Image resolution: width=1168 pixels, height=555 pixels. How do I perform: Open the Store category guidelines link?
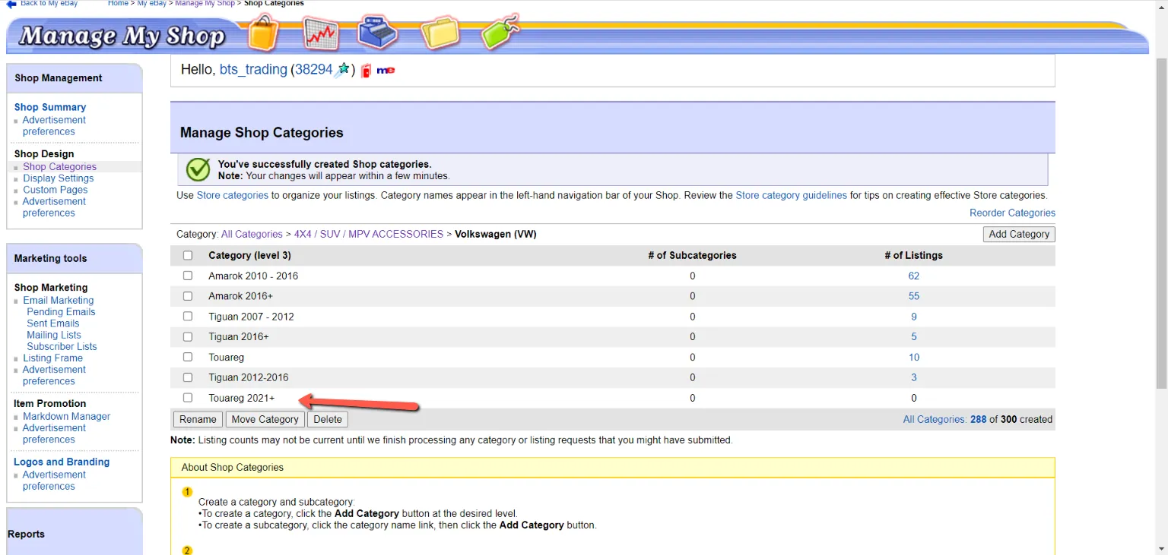click(791, 196)
